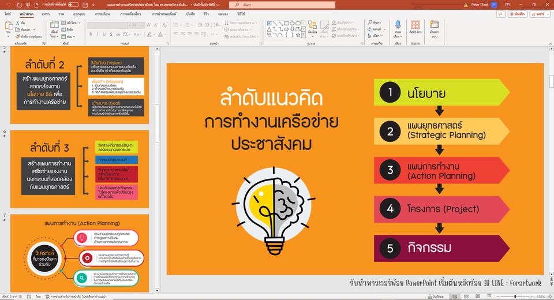The width and height of the screenshot is (554, 300).
Task: Adjust the zoom slider in the status bar
Action: pyautogui.click(x=516, y=297)
